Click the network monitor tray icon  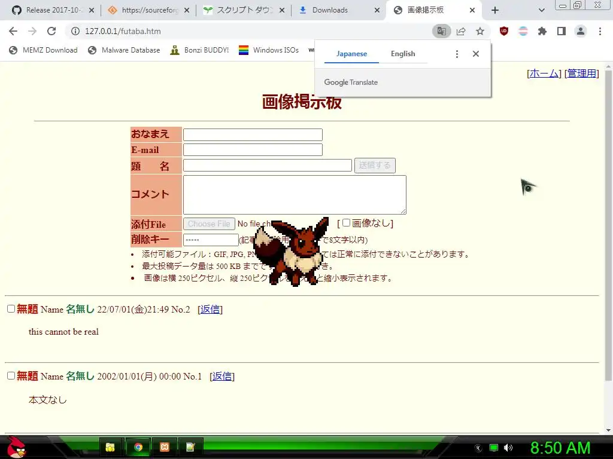pyautogui.click(x=494, y=448)
